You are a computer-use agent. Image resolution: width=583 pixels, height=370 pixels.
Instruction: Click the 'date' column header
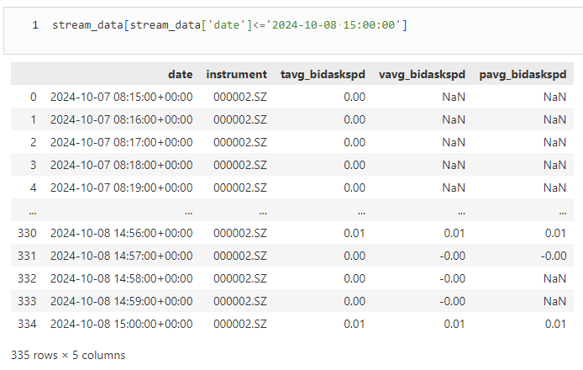(180, 74)
